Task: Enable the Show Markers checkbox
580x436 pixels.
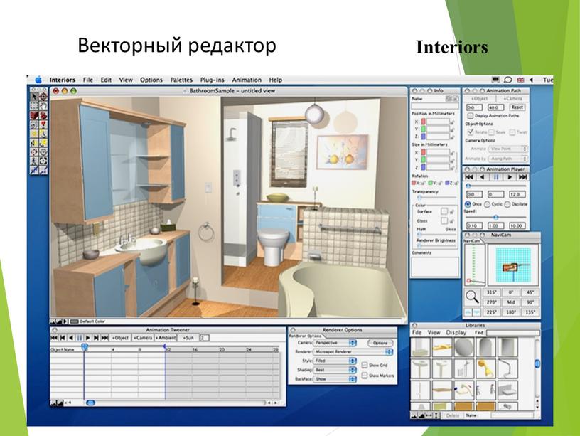Action: point(365,376)
